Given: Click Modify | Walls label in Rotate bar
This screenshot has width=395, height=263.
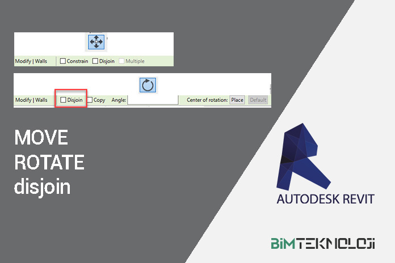Looking at the screenshot, I should (31, 100).
